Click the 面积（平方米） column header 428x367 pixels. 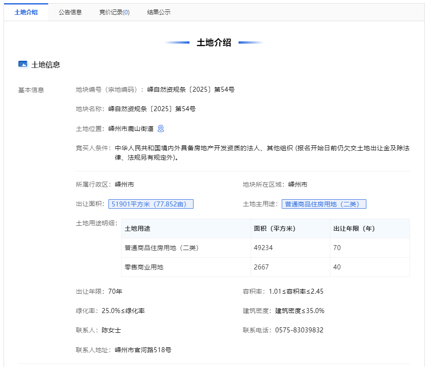point(275,228)
